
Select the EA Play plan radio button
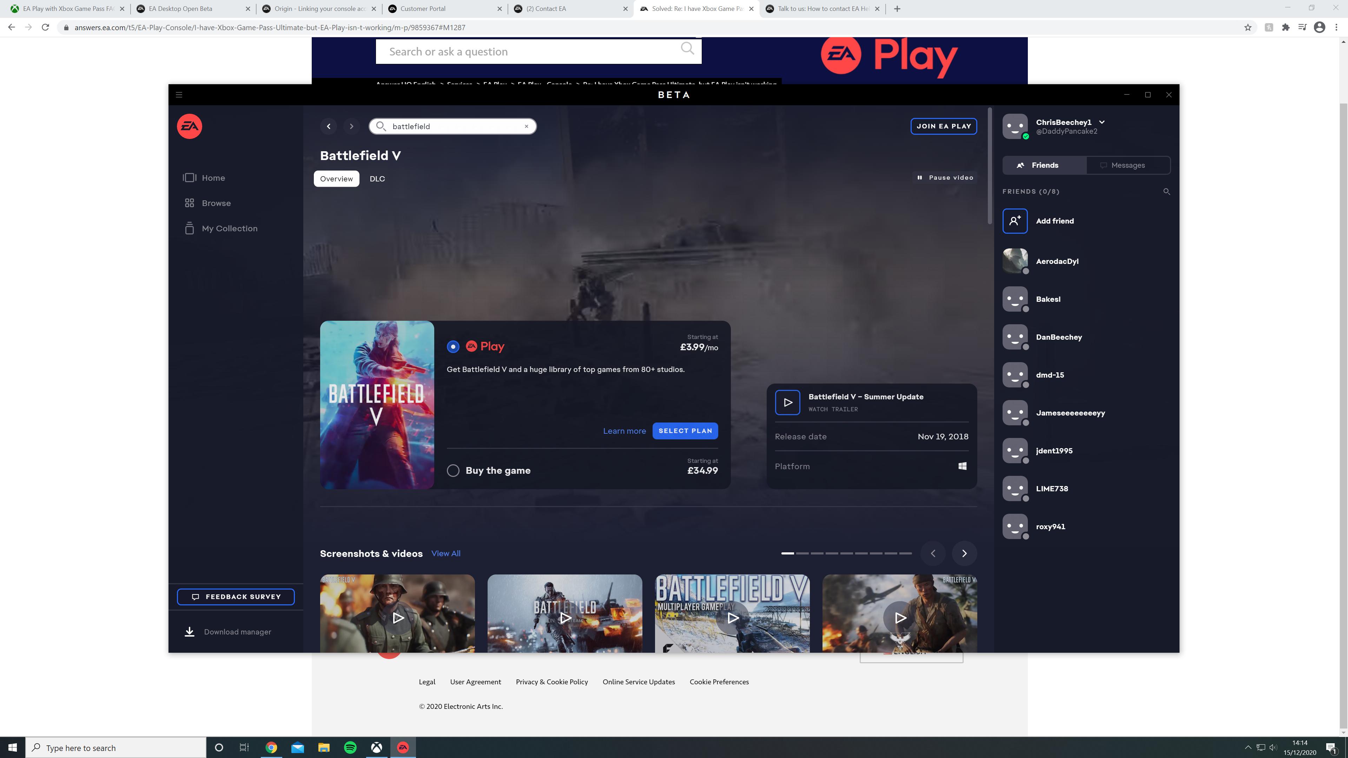453,346
